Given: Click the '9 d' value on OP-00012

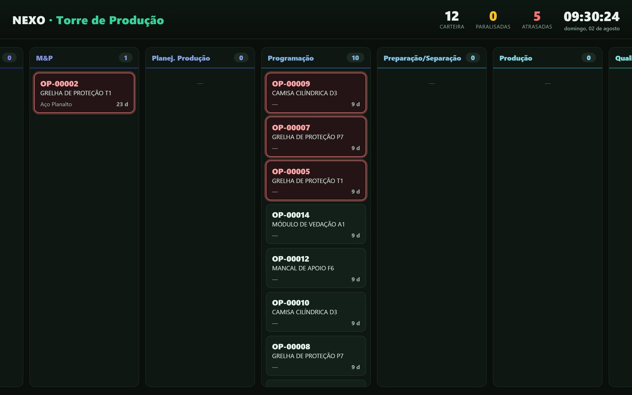Looking at the screenshot, I should point(355,280).
